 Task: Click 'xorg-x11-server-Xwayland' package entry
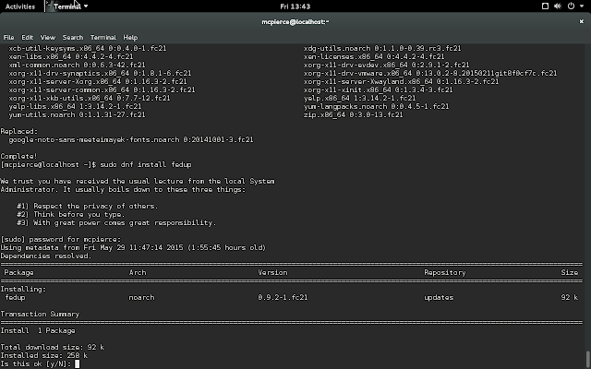point(401,81)
